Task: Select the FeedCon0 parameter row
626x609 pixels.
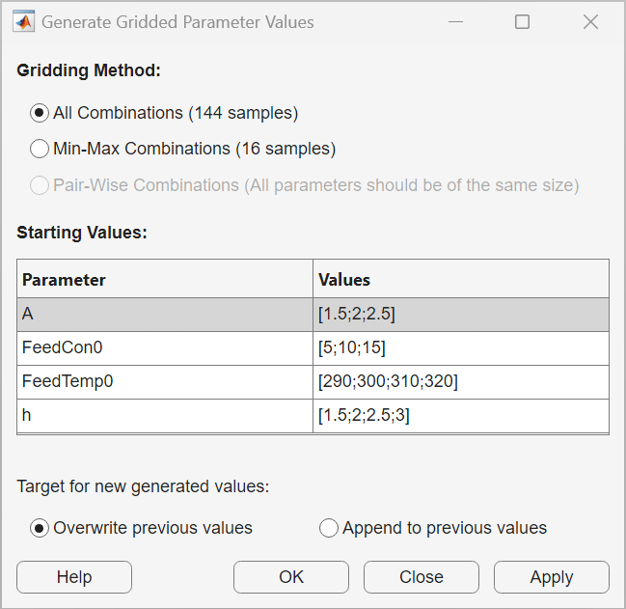Action: click(x=164, y=347)
